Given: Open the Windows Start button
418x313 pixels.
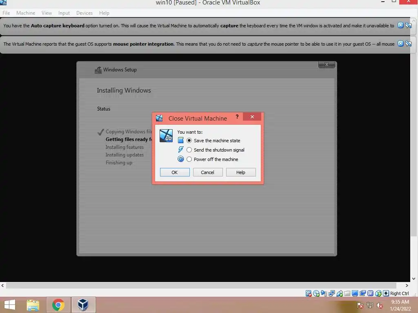Looking at the screenshot, I should click(10, 305).
